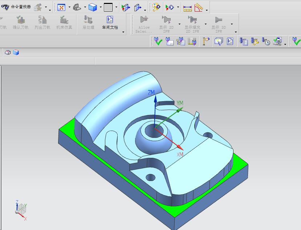
Task: Click the white box with red line icon
Action: click(x=8, y=52)
